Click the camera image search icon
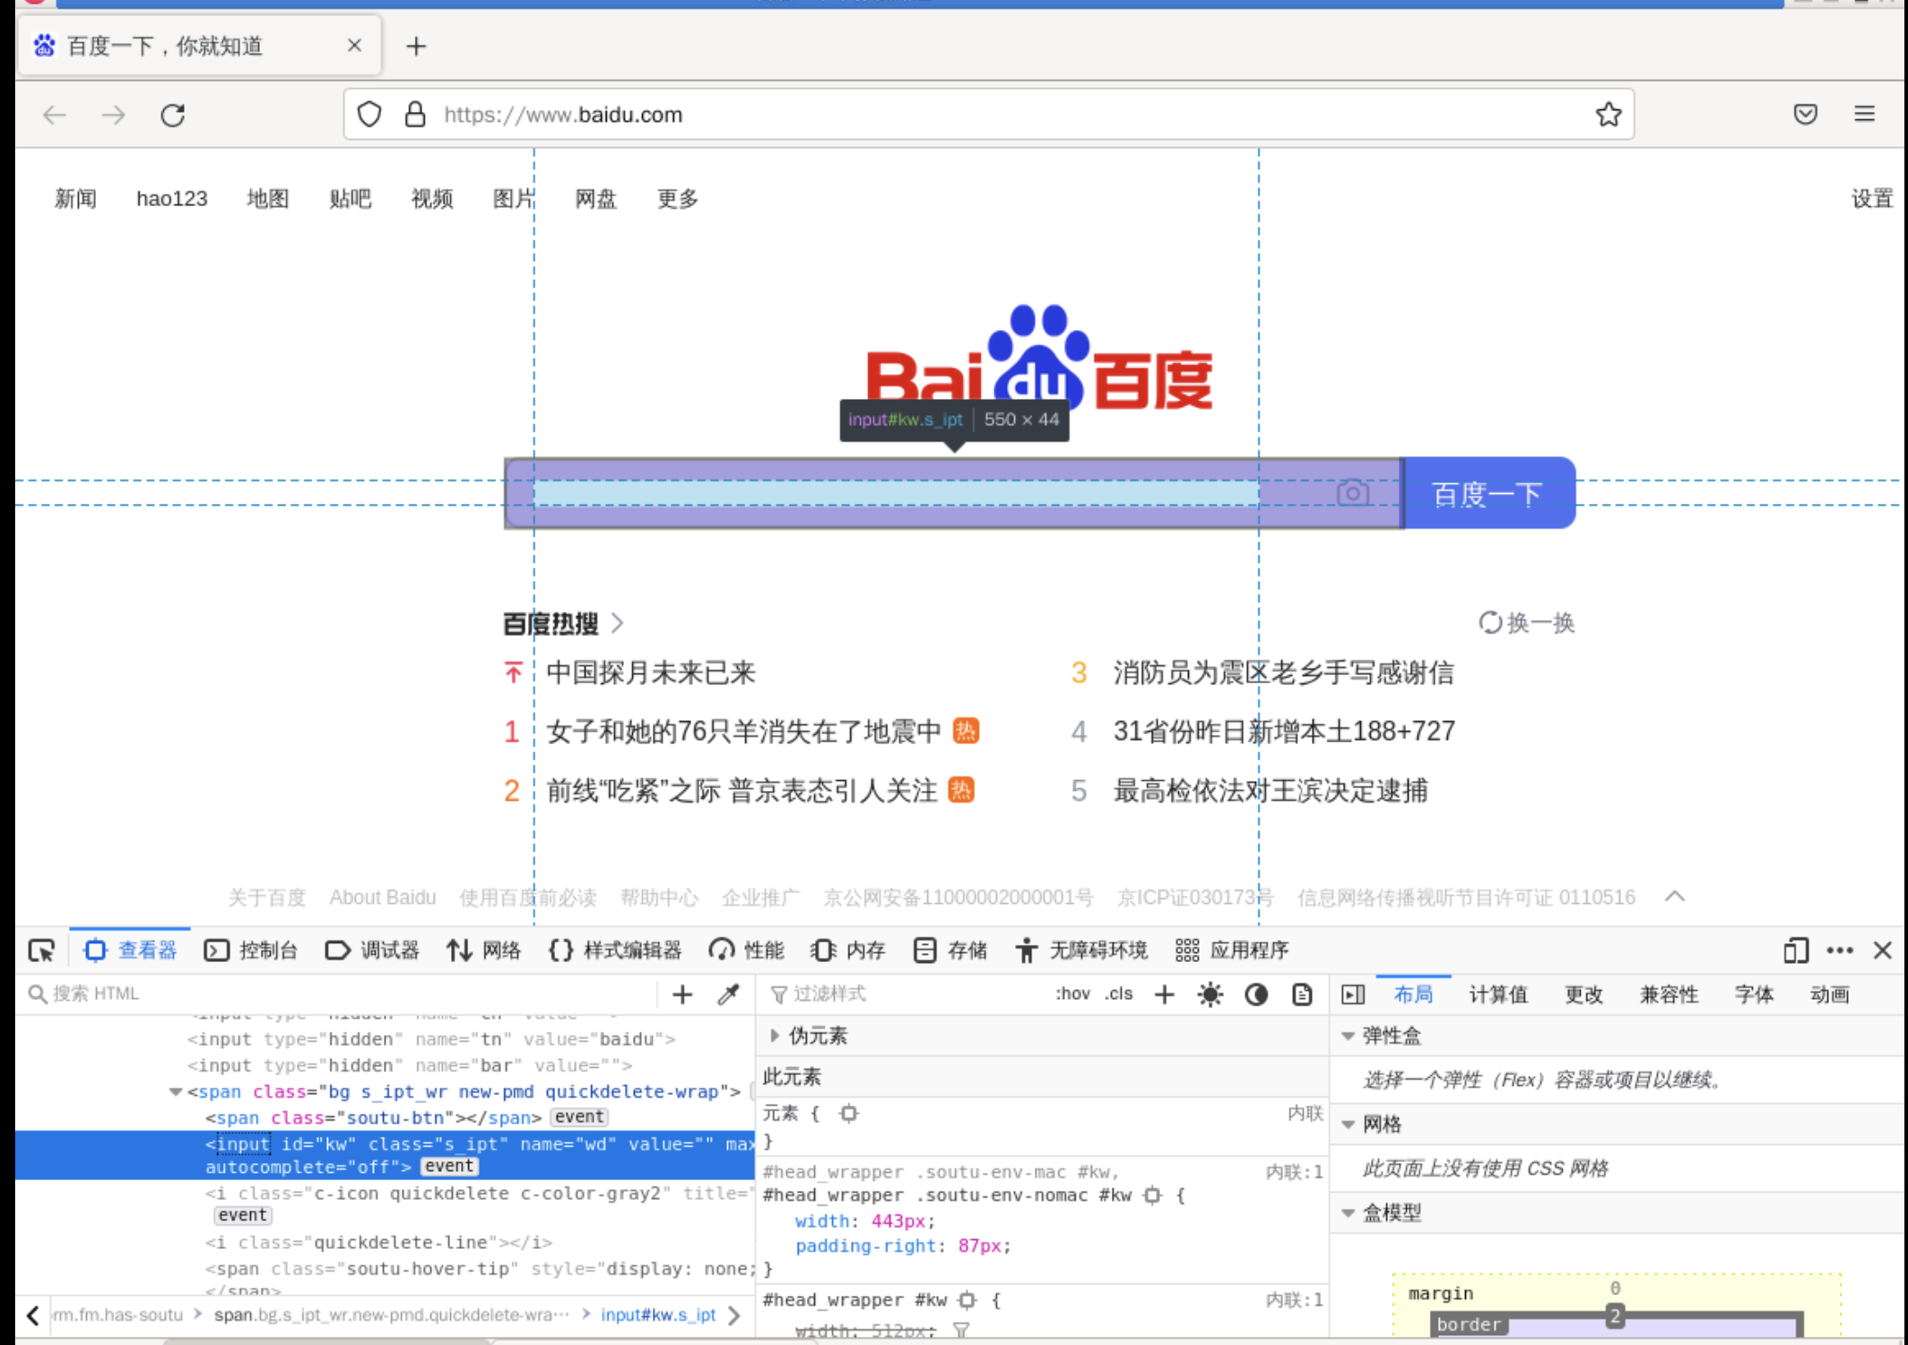 tap(1353, 493)
